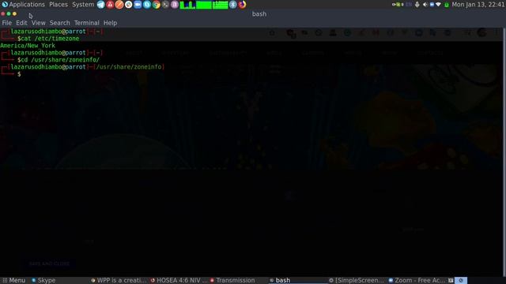The width and height of the screenshot is (506, 284).
Task: Click the yellow window control dot
Action: (x=14, y=14)
